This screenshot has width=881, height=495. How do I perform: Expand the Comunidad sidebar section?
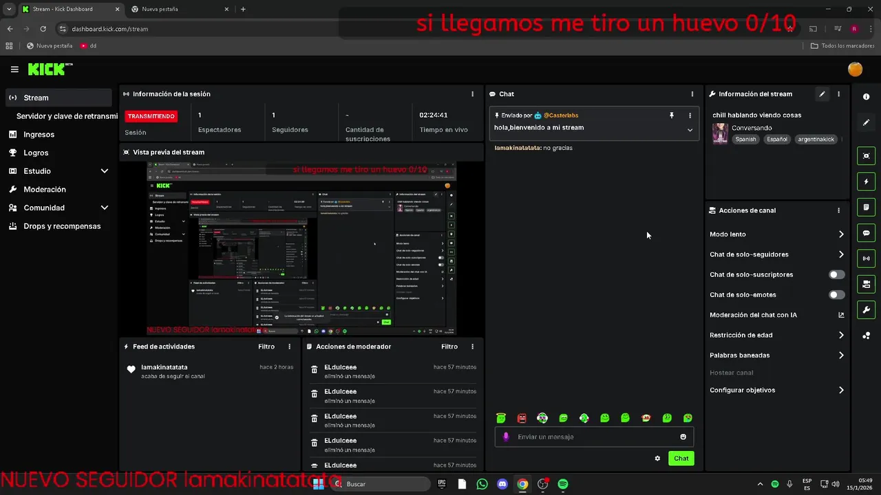pos(105,208)
